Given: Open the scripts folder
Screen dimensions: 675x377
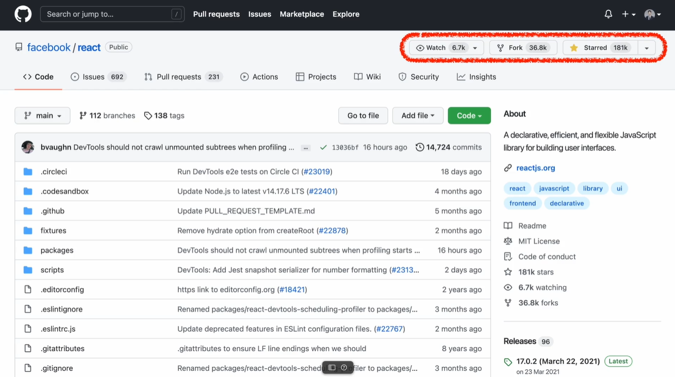Looking at the screenshot, I should tap(52, 269).
